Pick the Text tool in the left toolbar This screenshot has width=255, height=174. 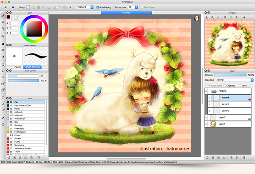click(x=3, y=97)
